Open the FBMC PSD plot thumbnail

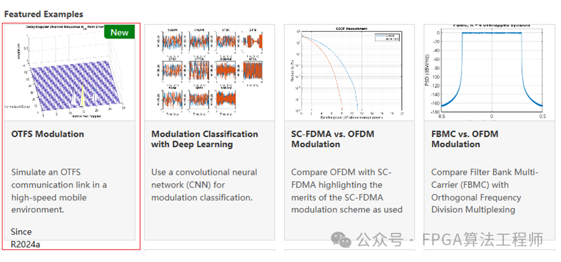(489, 72)
